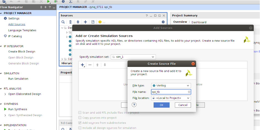
Task: Expand Open Elaborated Design in Flow Navigator
Action: coord(5,94)
